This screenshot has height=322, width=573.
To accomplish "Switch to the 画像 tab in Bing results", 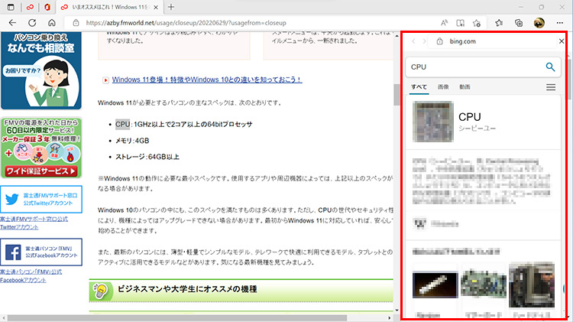I will (443, 87).
